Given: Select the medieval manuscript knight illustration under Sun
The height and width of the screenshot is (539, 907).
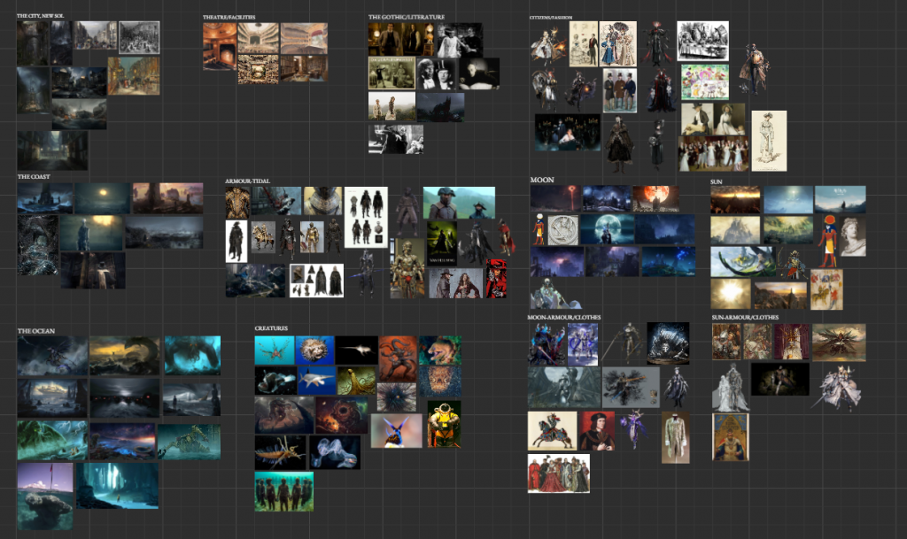Looking at the screenshot, I should 826,289.
